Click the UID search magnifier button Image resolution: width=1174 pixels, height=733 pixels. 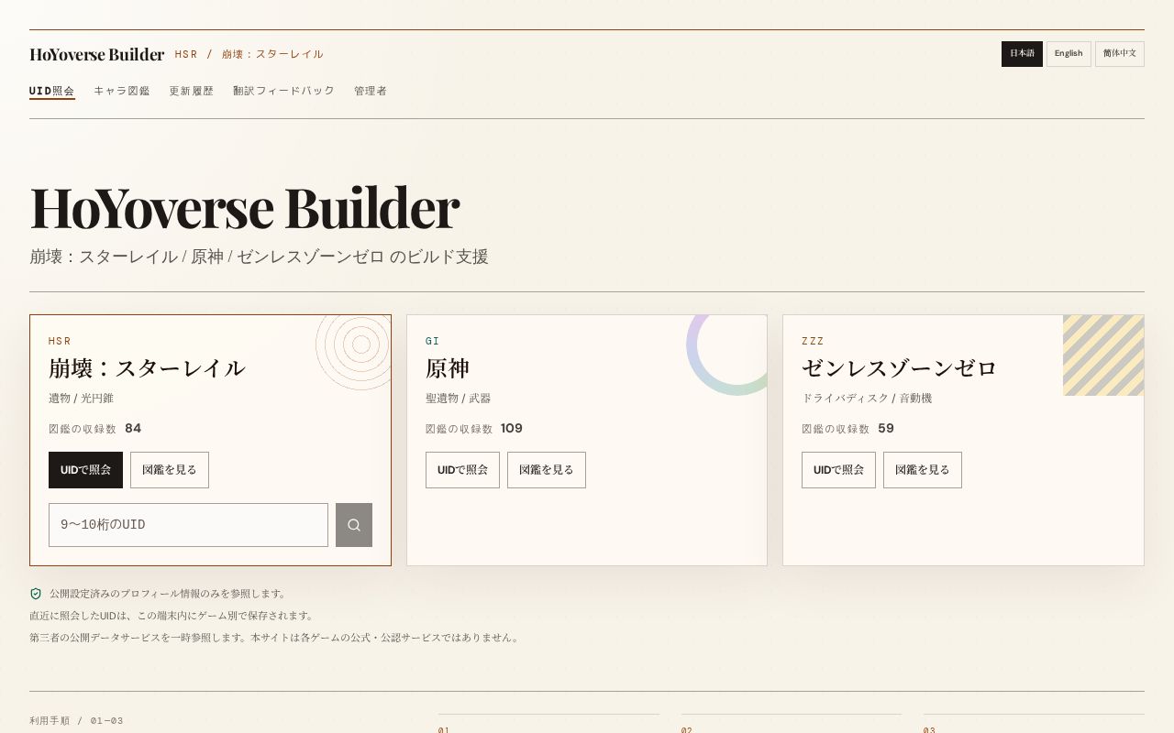[354, 525]
